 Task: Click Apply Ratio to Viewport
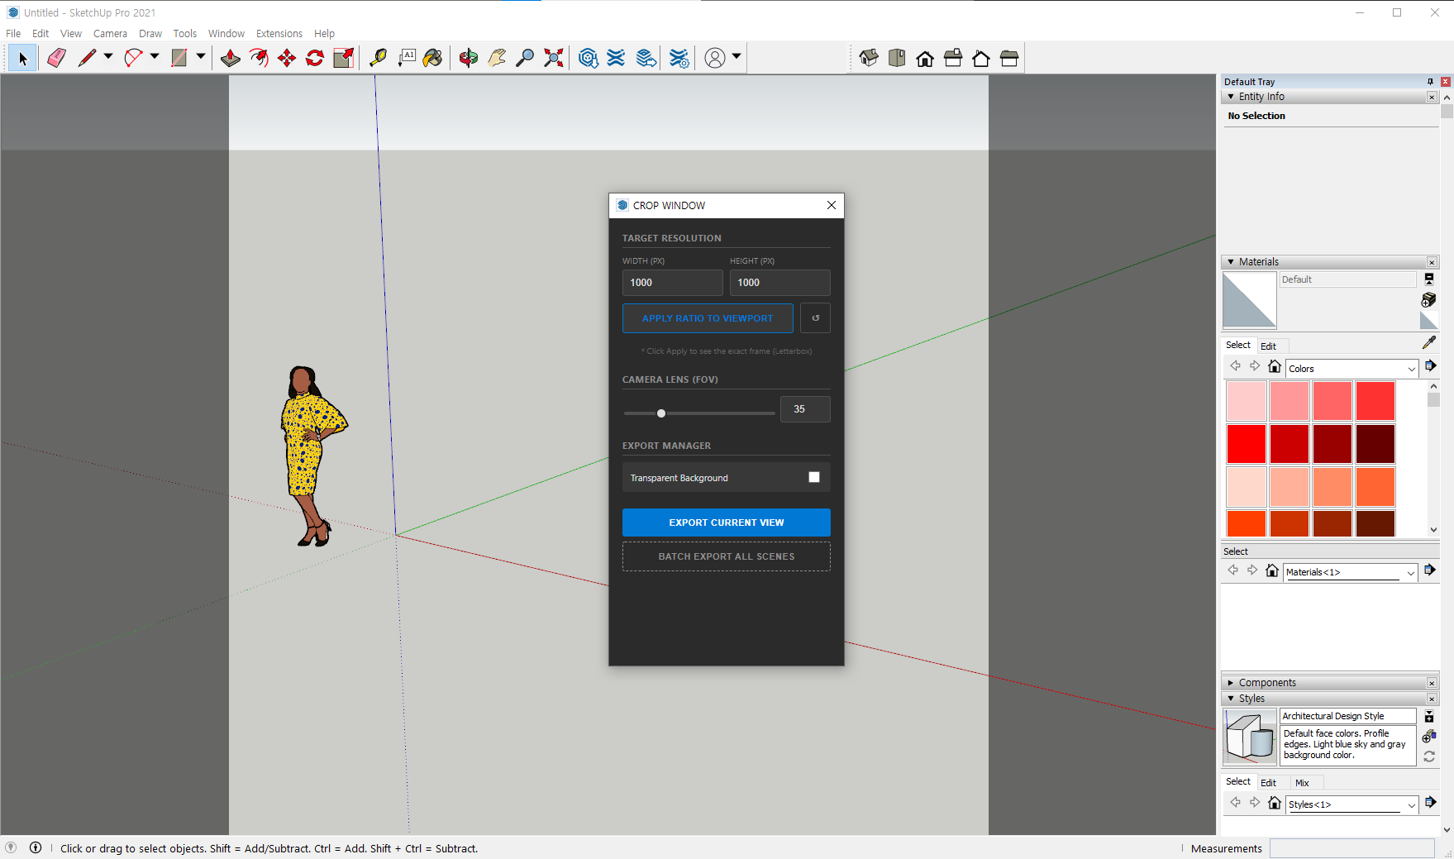click(708, 317)
